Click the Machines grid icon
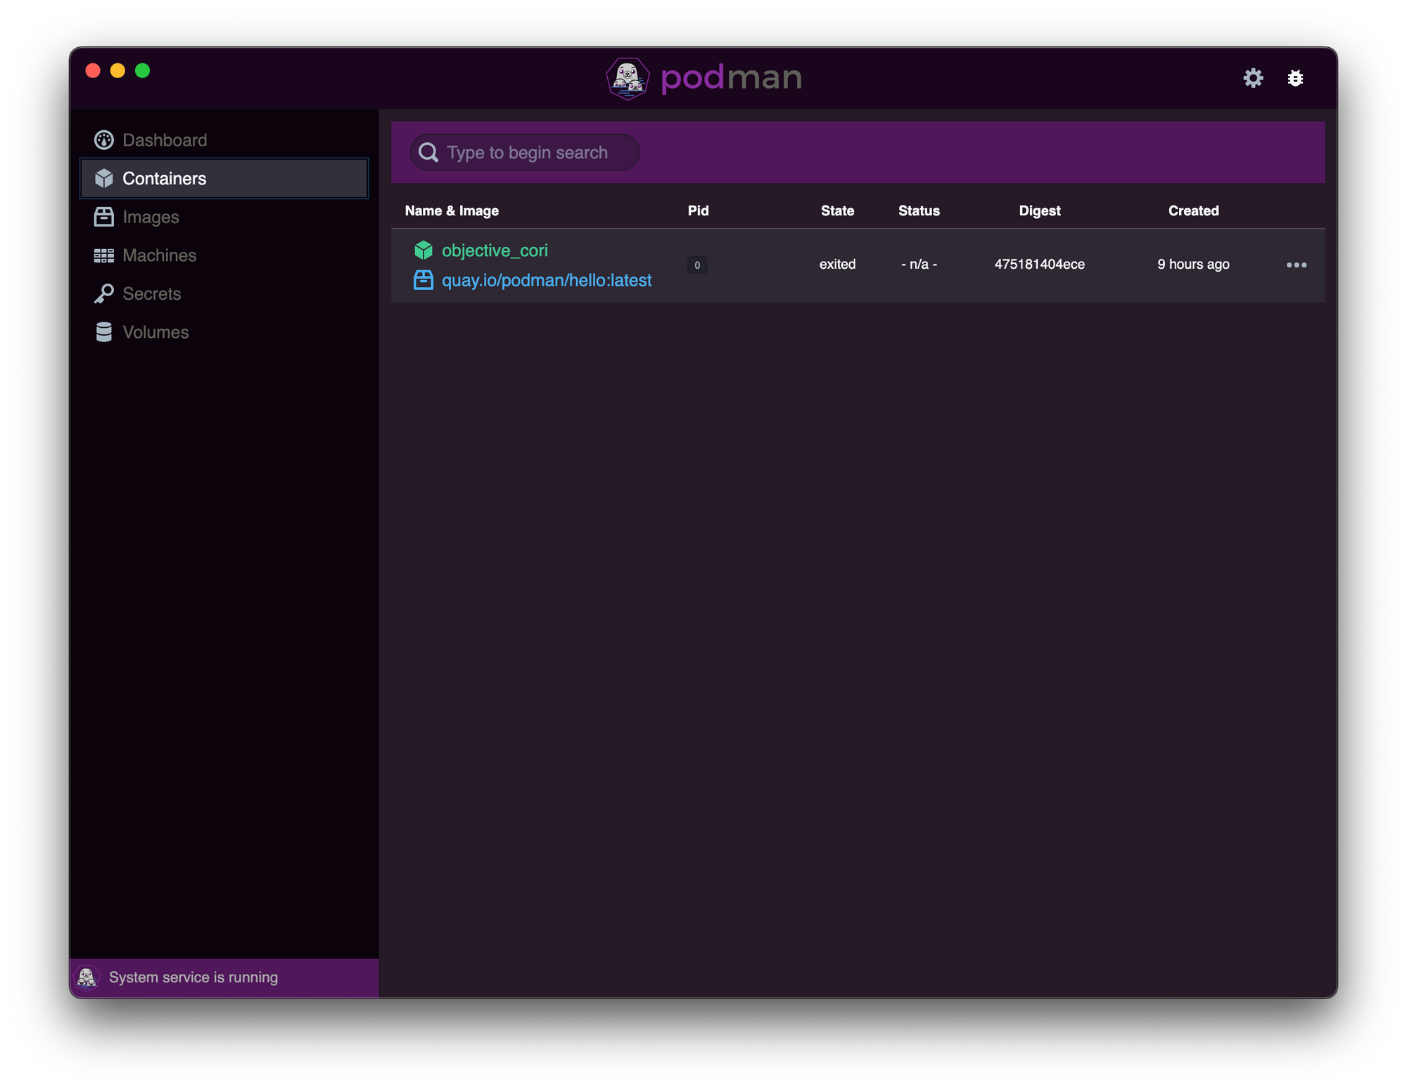The width and height of the screenshot is (1407, 1090). click(104, 255)
